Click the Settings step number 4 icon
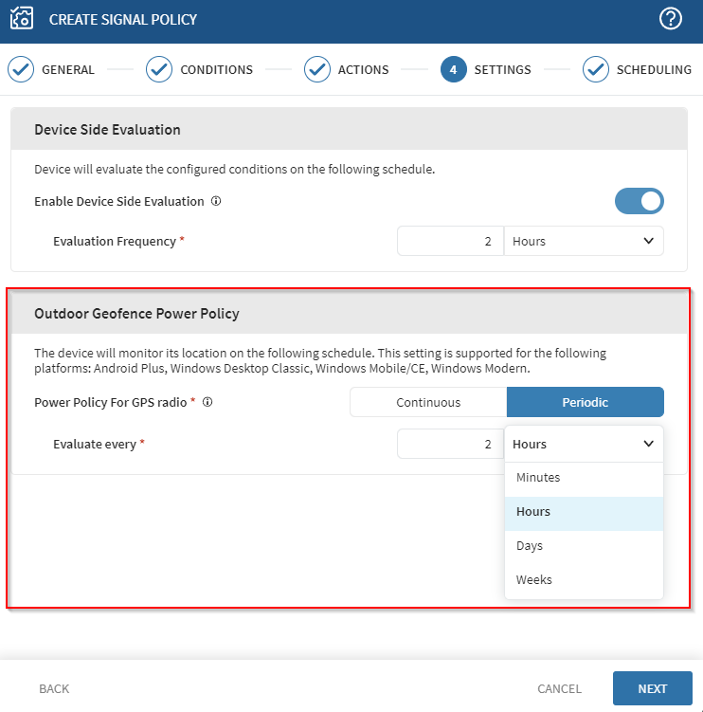The width and height of the screenshot is (703, 712). point(454,69)
